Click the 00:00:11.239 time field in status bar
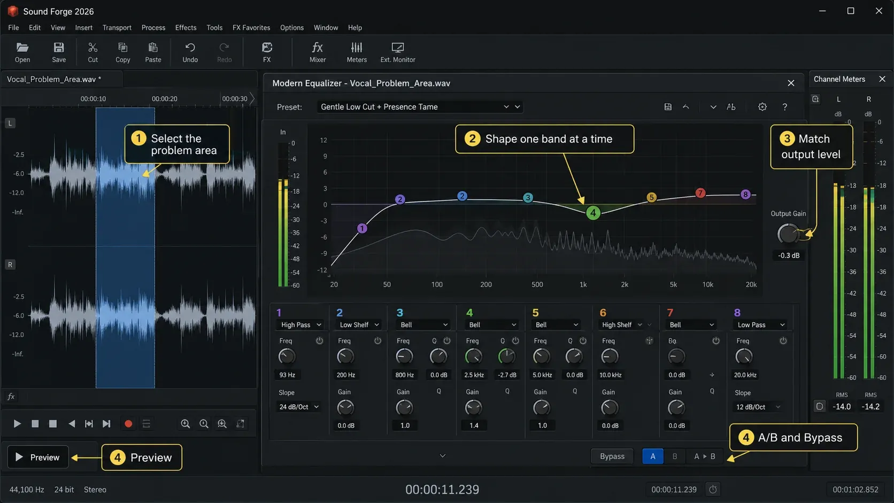 click(x=674, y=489)
